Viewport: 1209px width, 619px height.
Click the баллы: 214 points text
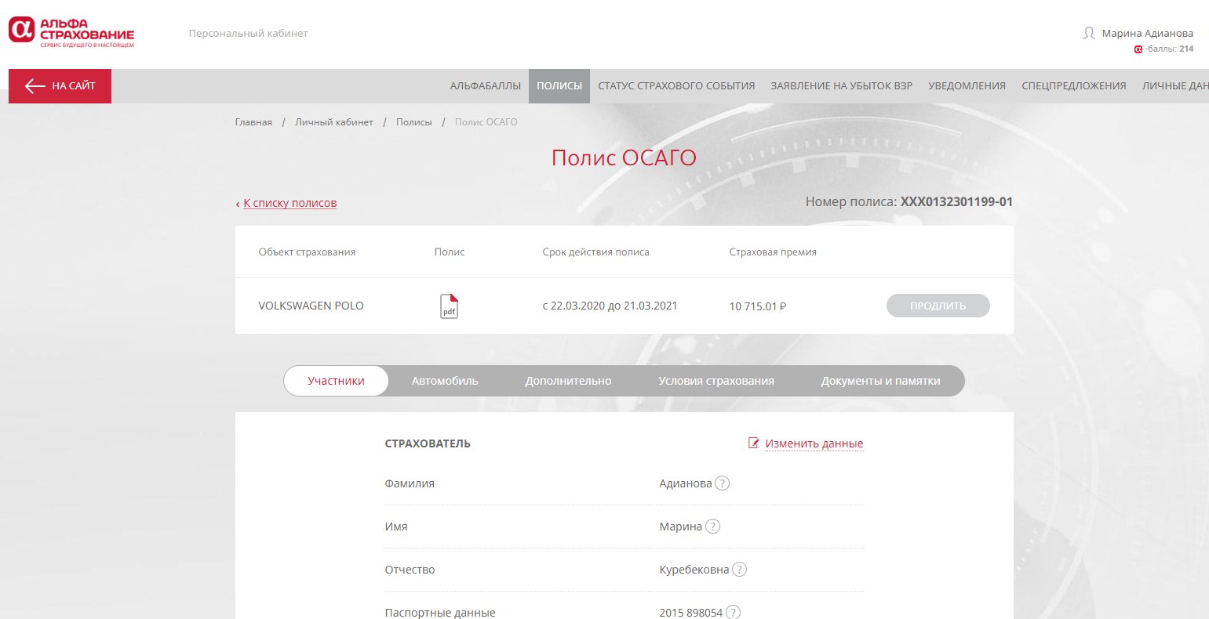pos(1169,49)
